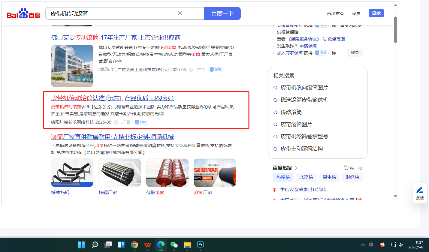Viewport: 429px width, 252px height.
Task: Click the vertical scrollbar thumb
Action: click(395, 29)
